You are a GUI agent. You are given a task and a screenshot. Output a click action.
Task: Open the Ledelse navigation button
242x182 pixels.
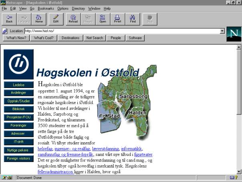tap(19, 85)
